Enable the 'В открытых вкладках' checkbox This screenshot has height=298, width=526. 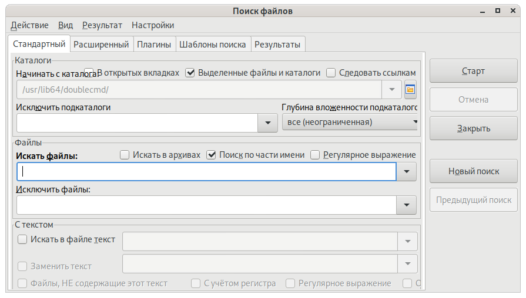point(89,73)
